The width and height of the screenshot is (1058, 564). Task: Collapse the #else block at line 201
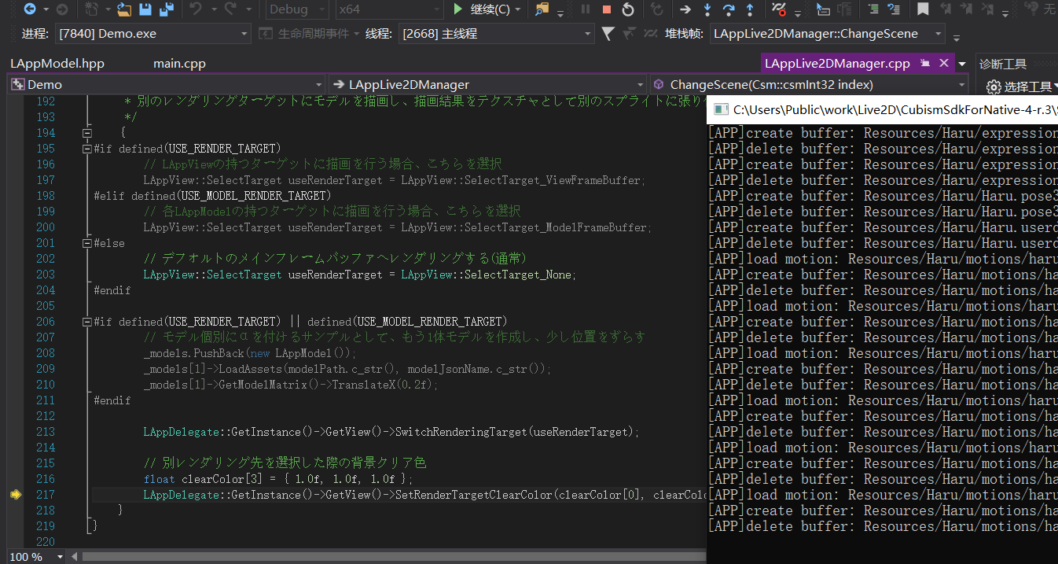[86, 243]
